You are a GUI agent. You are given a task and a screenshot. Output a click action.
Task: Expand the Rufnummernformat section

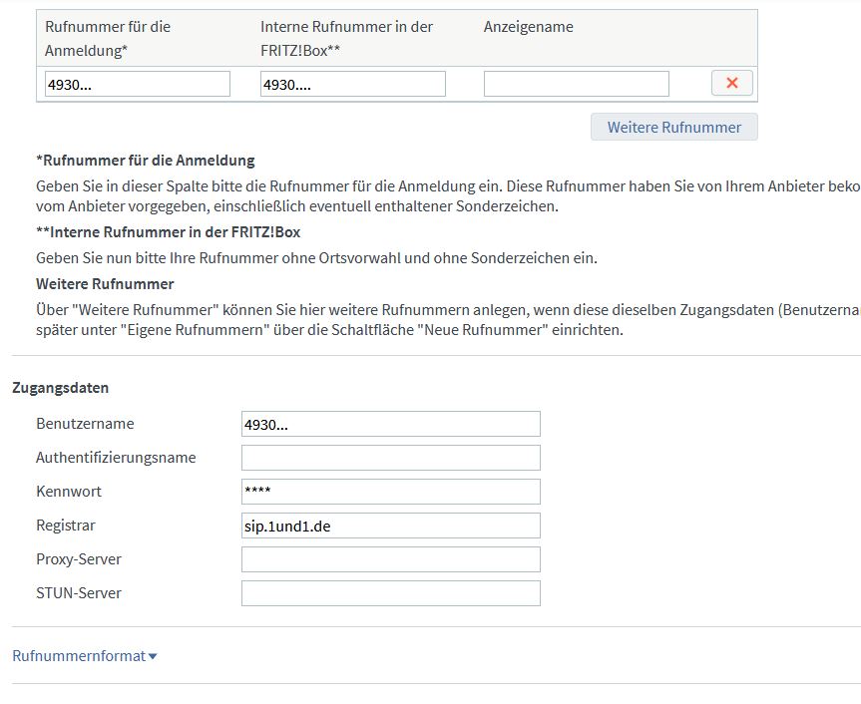(85, 655)
